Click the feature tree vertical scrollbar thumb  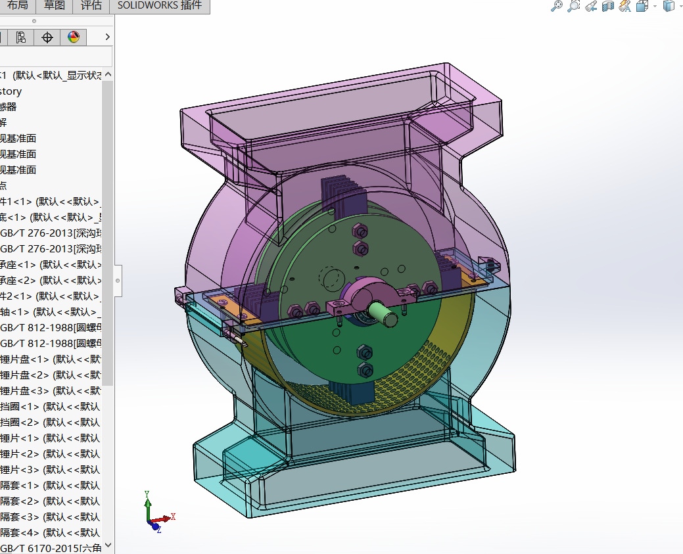coord(108,233)
